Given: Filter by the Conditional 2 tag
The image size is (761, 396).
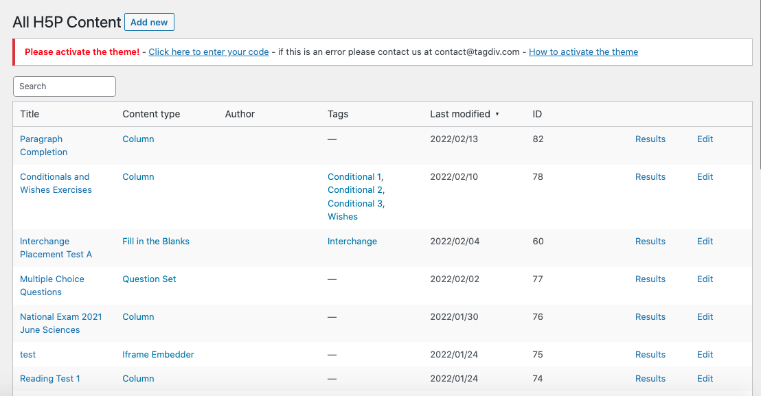Looking at the screenshot, I should [x=355, y=190].
